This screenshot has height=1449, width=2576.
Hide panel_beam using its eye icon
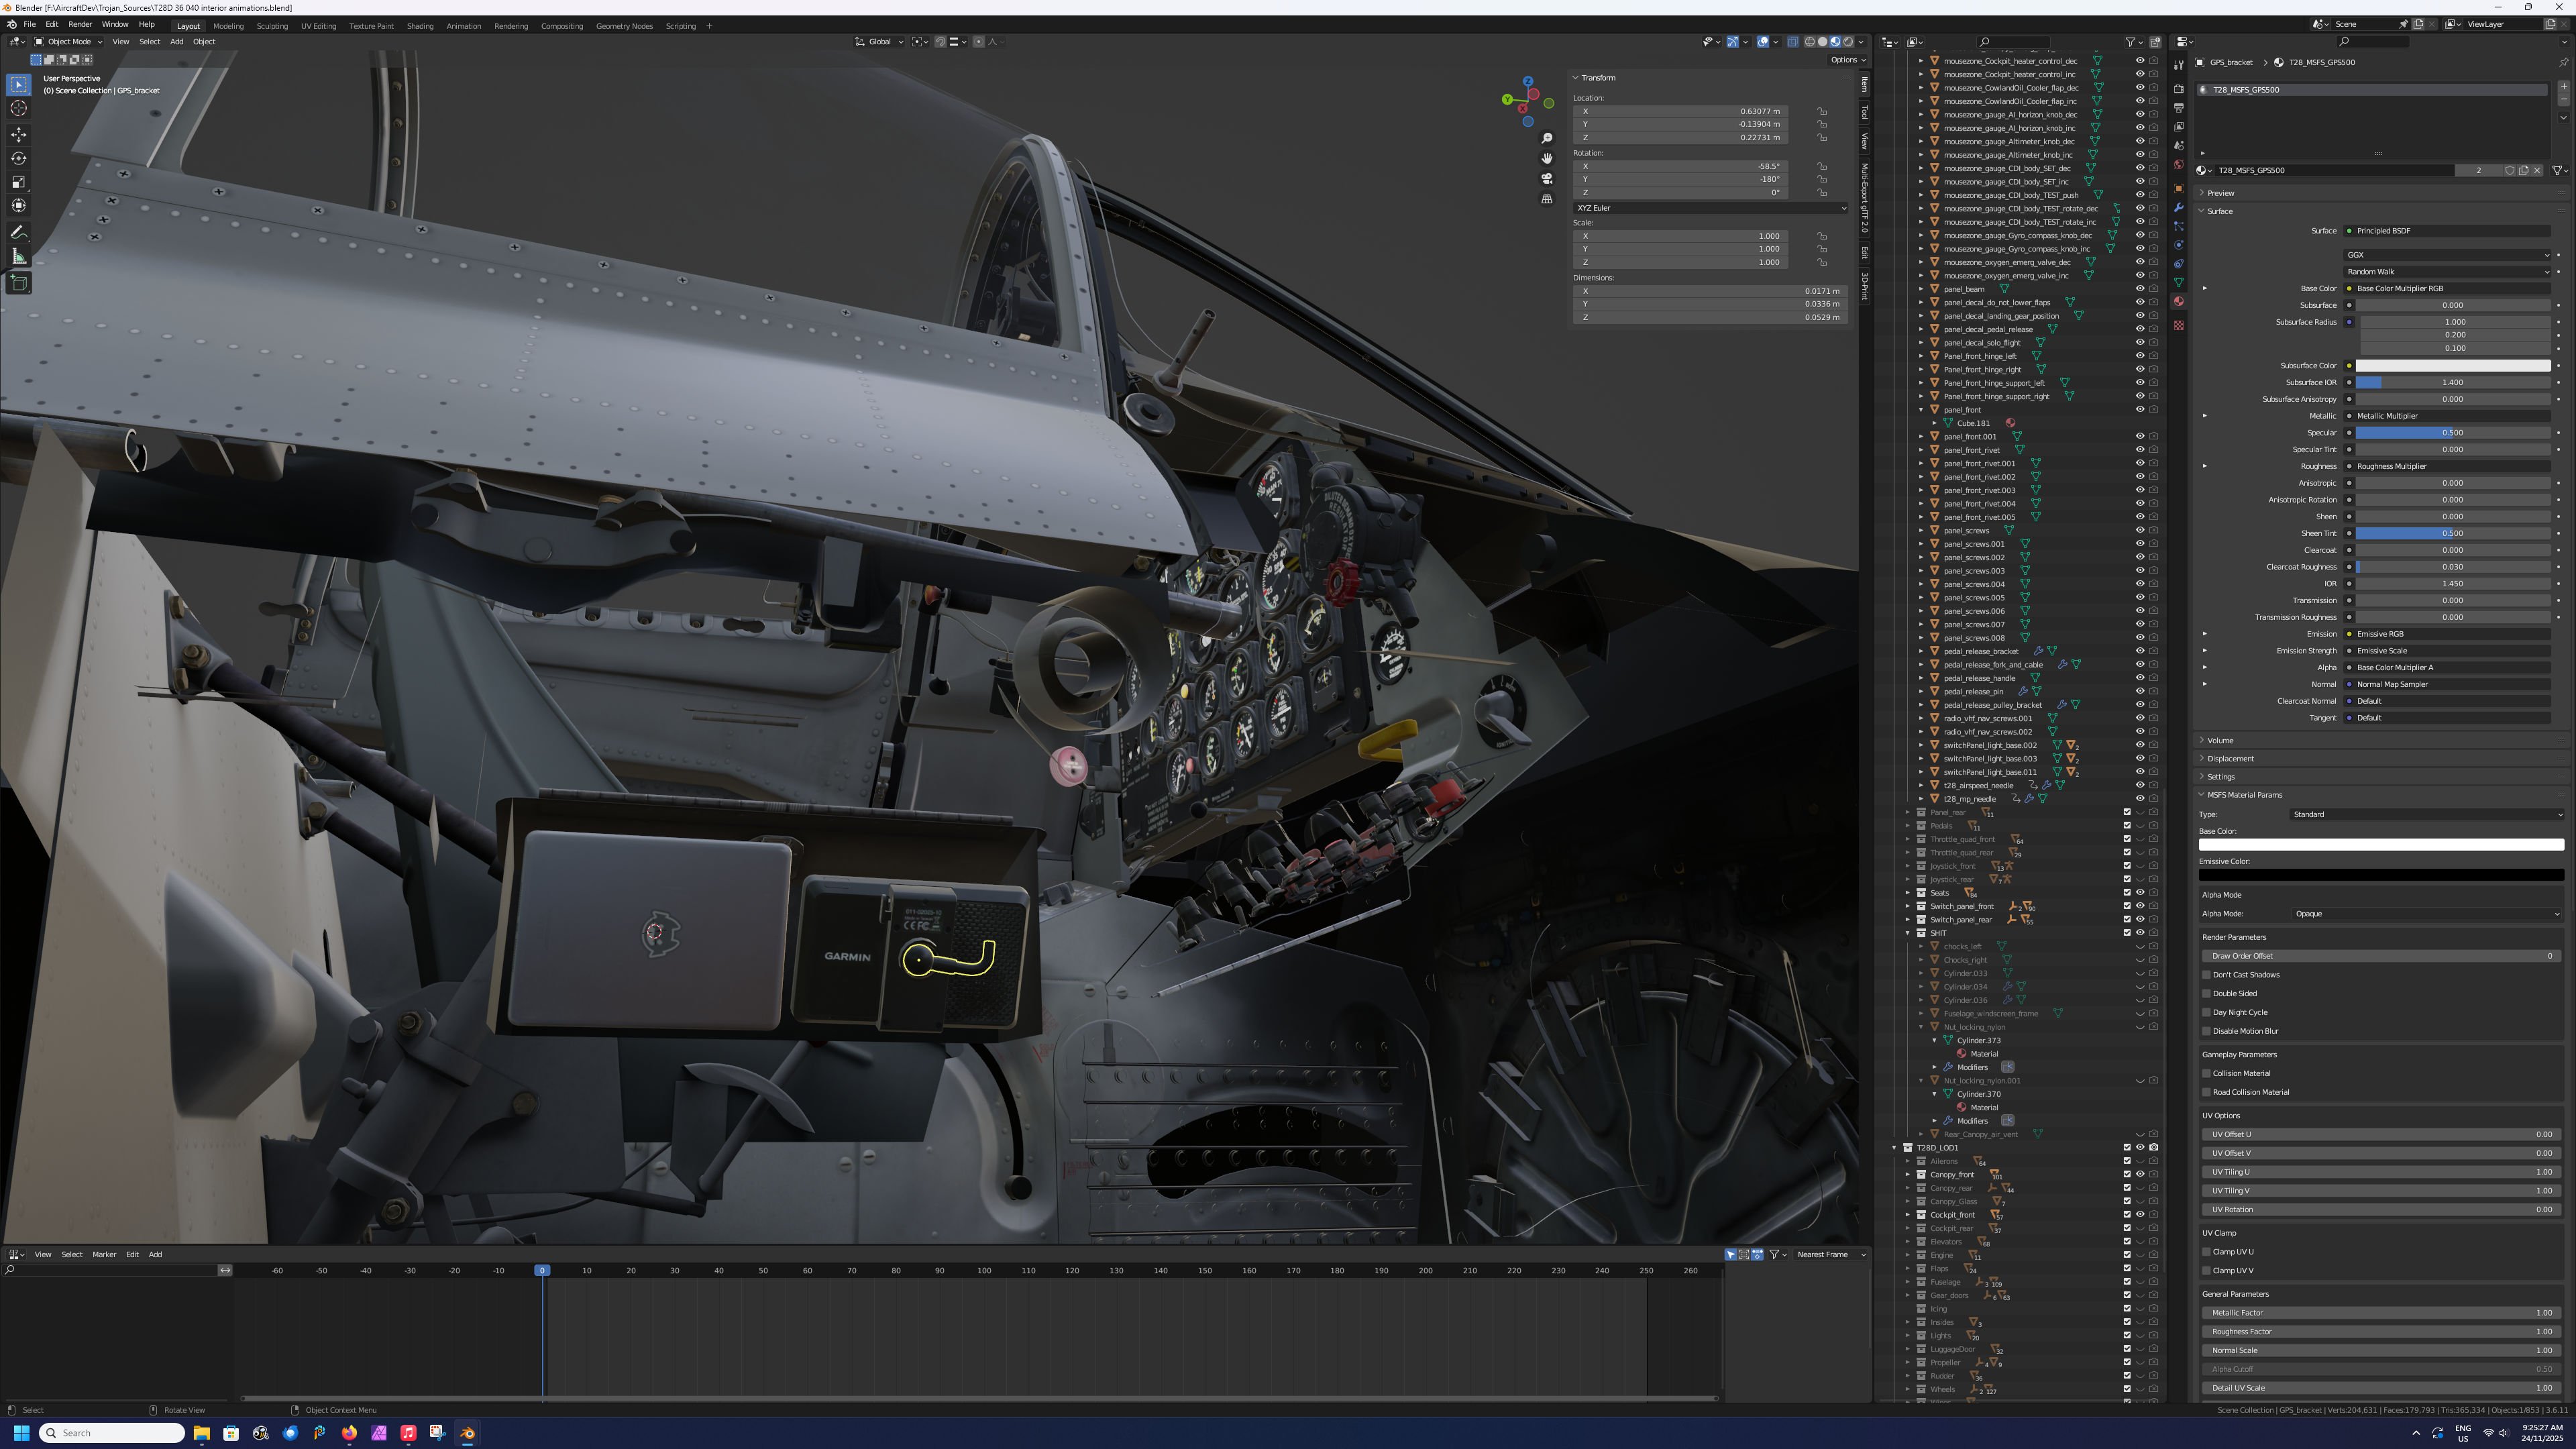pyautogui.click(x=2140, y=289)
